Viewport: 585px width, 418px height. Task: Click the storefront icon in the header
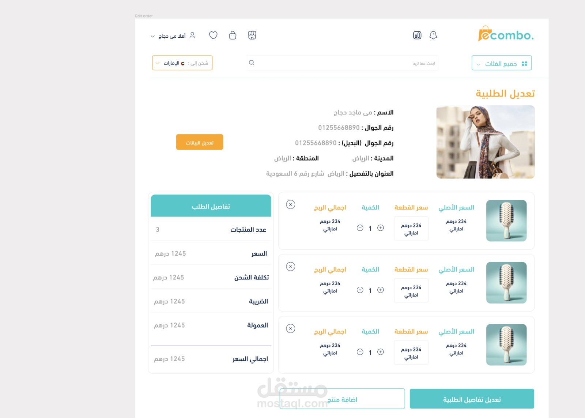(252, 35)
